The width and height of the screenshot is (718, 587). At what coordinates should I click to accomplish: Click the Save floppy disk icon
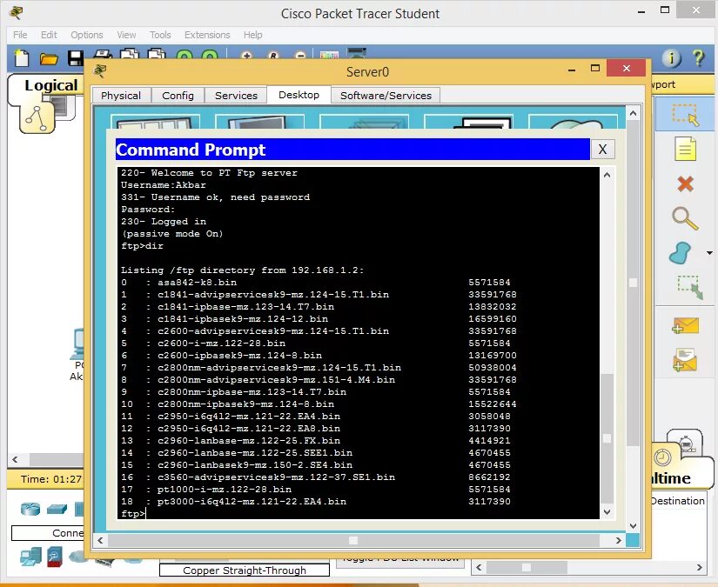point(76,58)
